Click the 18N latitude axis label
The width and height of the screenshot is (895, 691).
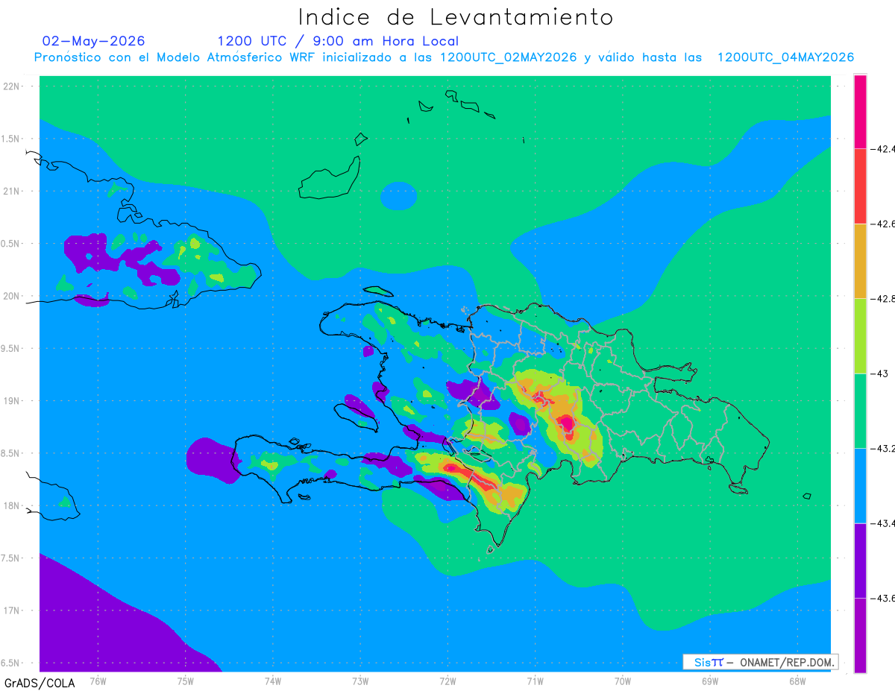pos(13,505)
